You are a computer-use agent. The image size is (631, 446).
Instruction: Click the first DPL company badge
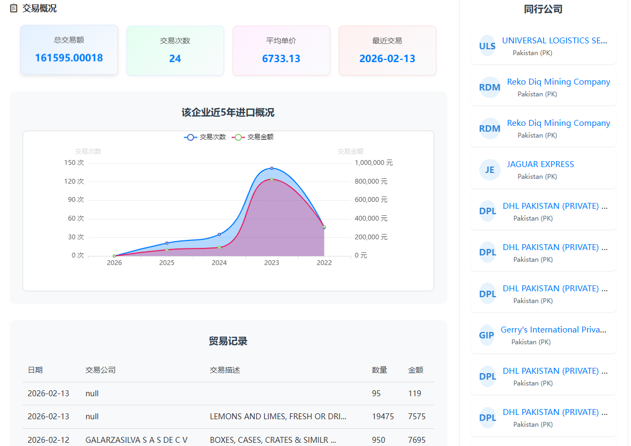487,211
